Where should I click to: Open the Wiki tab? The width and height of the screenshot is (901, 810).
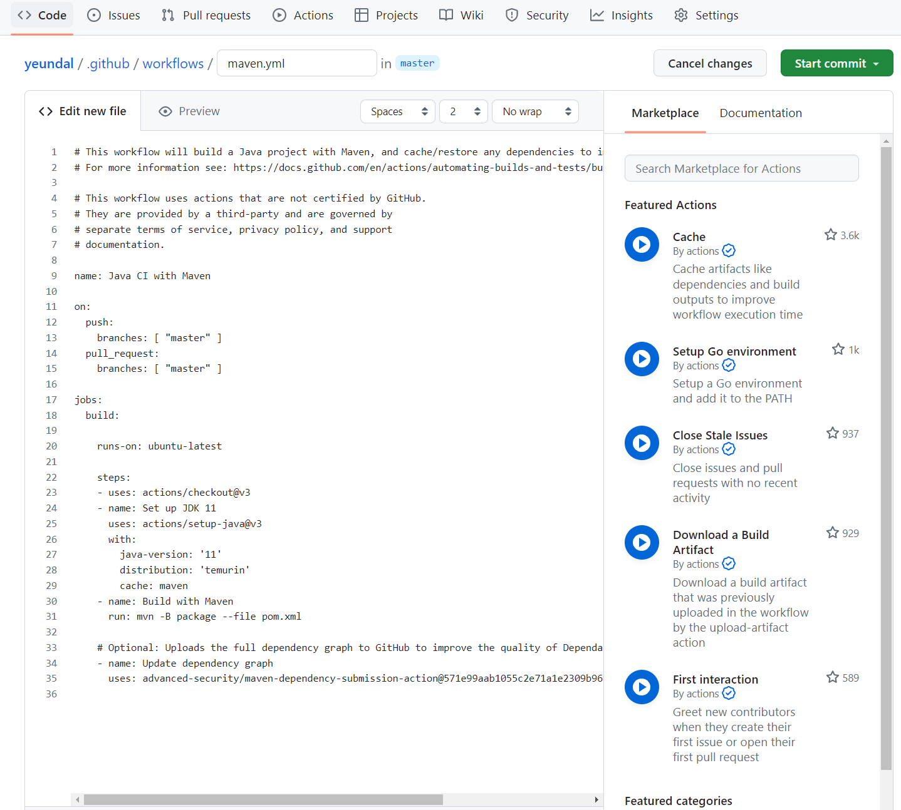[x=461, y=16]
